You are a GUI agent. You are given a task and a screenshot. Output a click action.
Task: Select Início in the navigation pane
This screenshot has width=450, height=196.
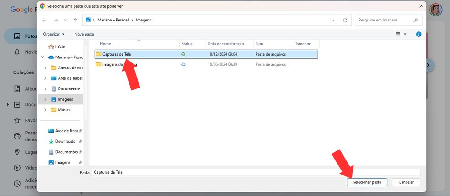(57, 46)
